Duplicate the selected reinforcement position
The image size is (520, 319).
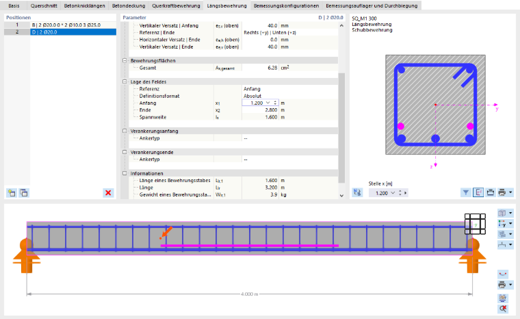coord(24,193)
